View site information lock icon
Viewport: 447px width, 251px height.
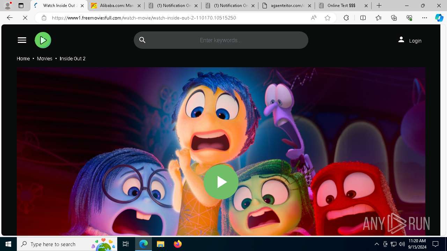click(x=44, y=18)
